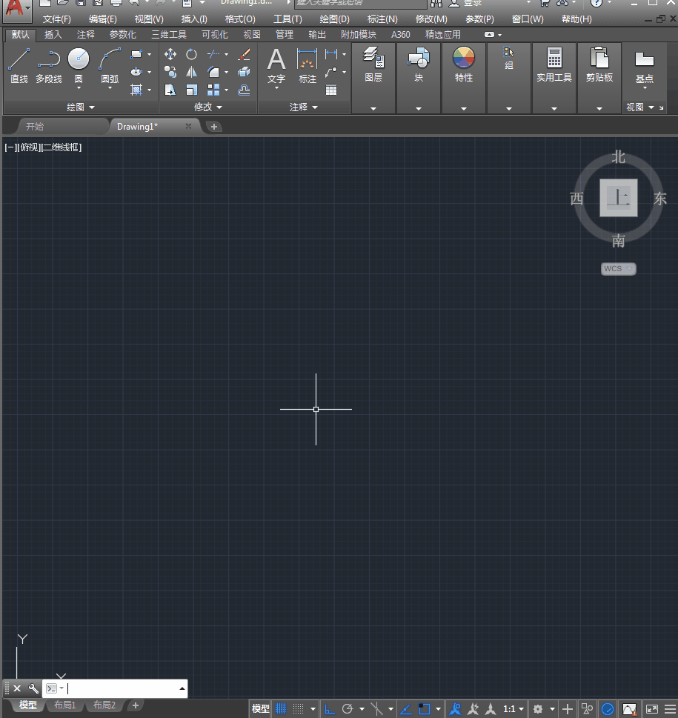Toggle grid display in status bar
Screen dimensions: 678x718
click(281, 709)
